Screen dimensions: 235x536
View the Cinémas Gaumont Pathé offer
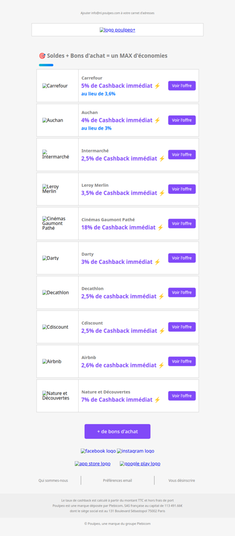click(x=182, y=224)
